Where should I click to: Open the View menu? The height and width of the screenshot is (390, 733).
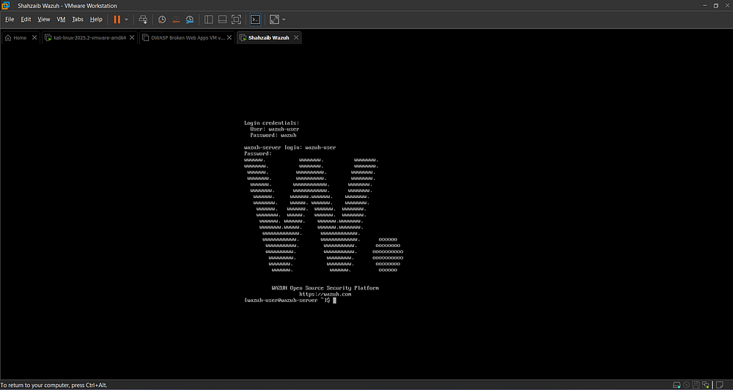coord(43,19)
